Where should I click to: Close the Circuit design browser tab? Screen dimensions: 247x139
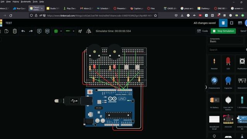(42, 8)
